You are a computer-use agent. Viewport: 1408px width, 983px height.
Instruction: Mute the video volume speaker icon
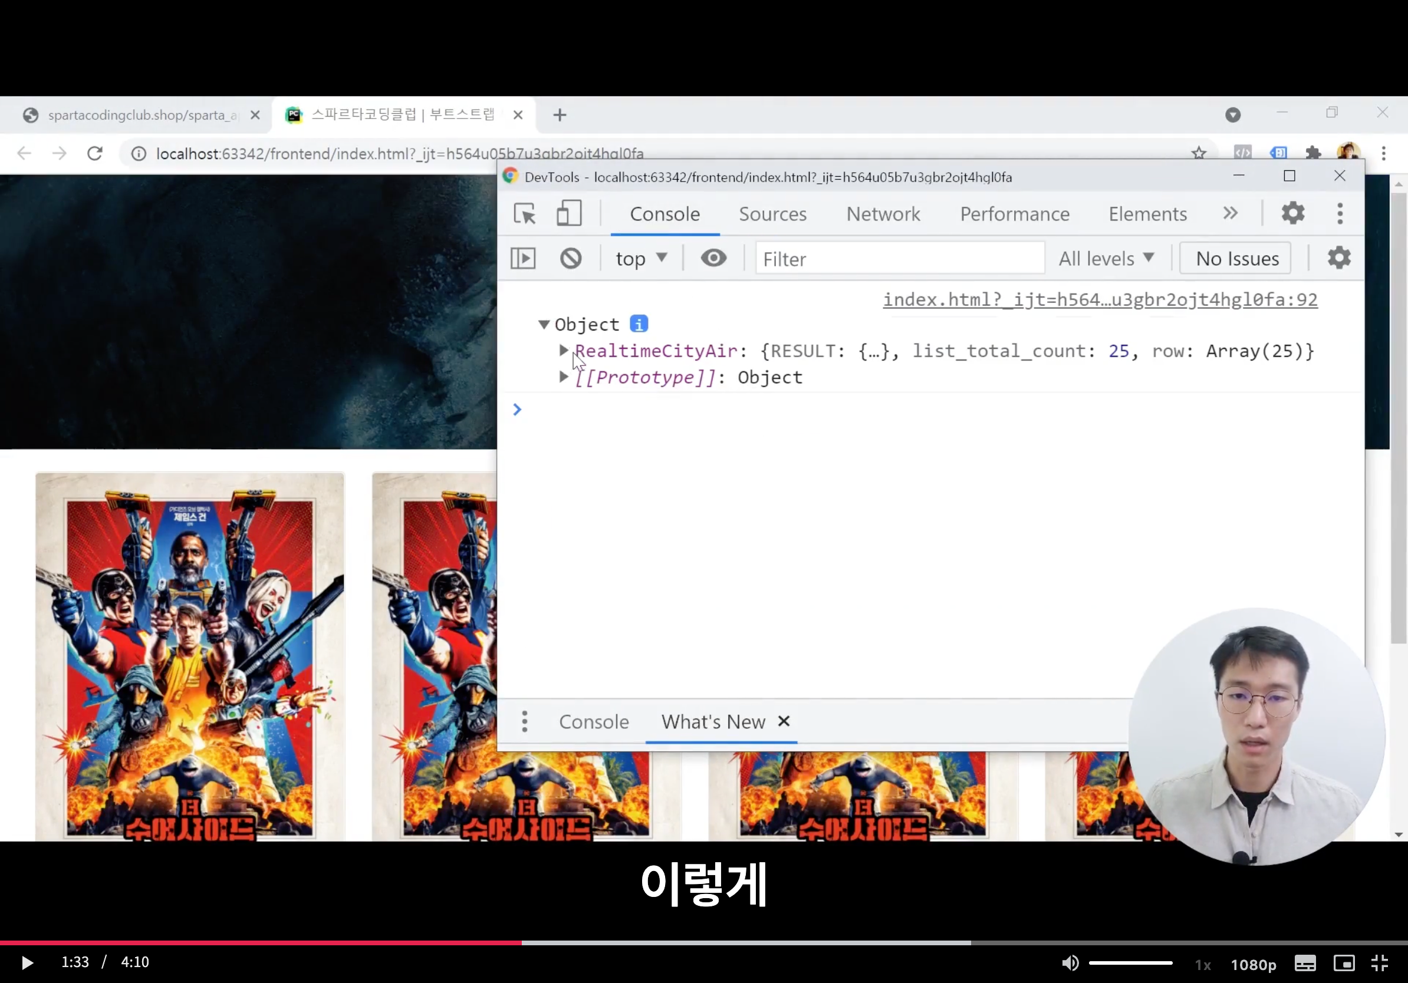[x=1070, y=963]
